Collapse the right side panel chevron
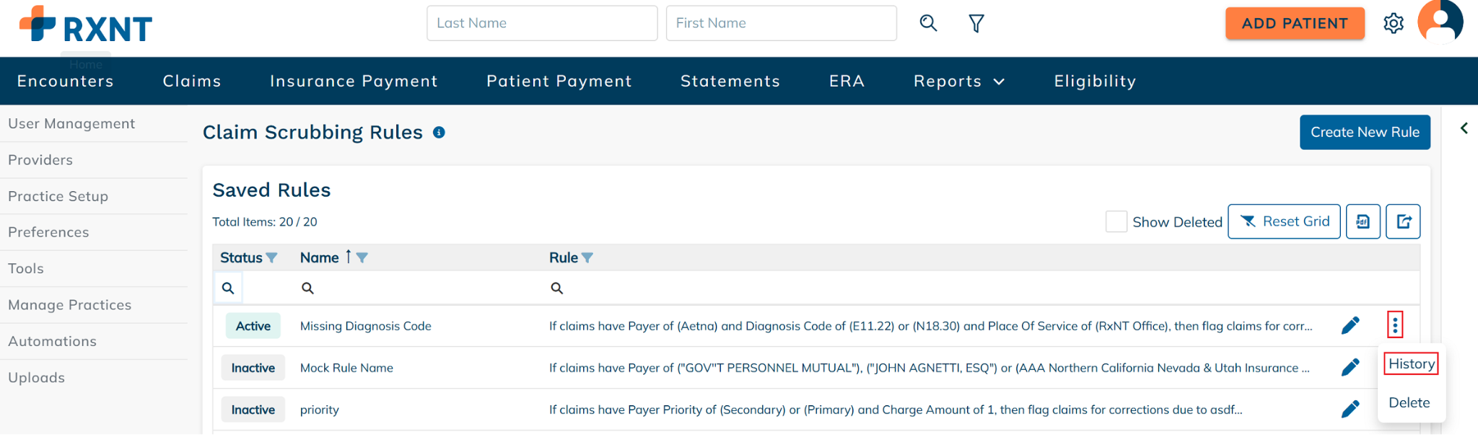Image resolution: width=1478 pixels, height=437 pixels. (x=1464, y=128)
